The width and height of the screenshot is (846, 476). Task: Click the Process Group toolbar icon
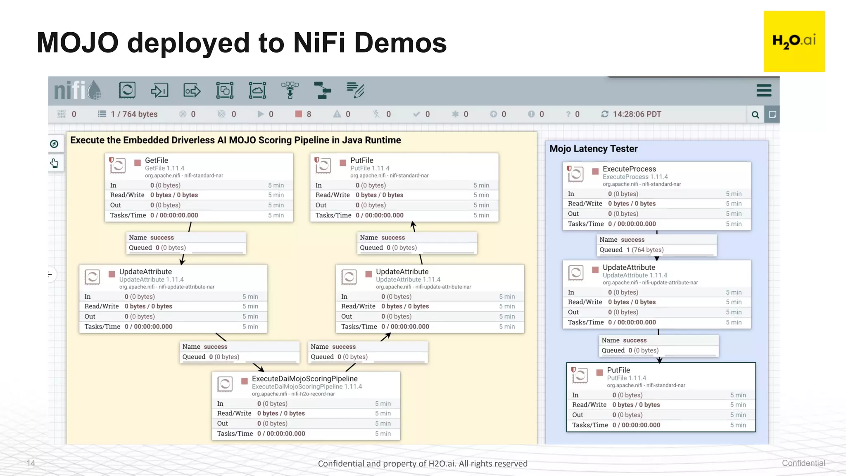[225, 90]
